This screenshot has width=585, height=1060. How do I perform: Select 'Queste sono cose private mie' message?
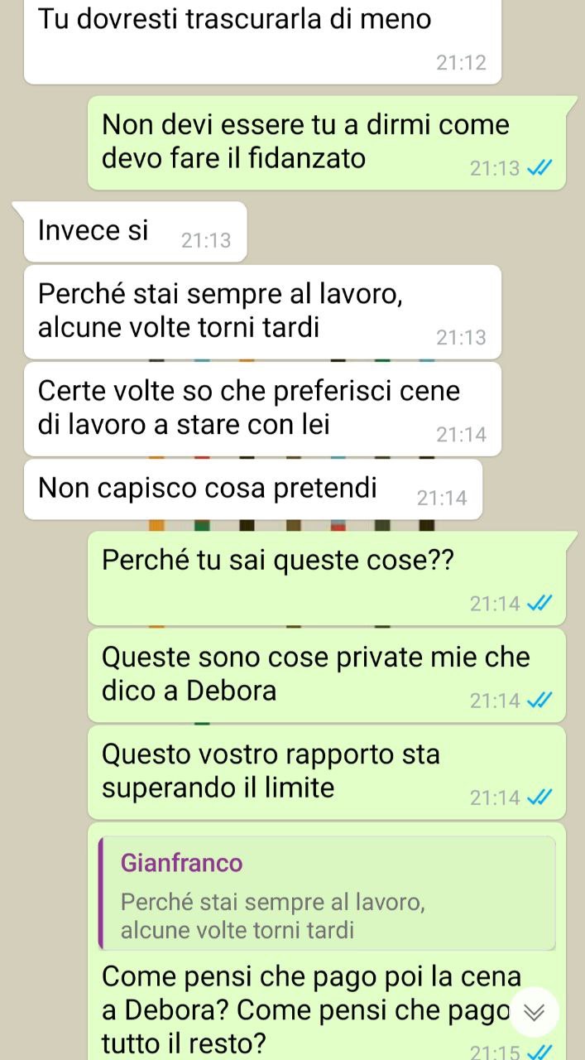point(327,675)
